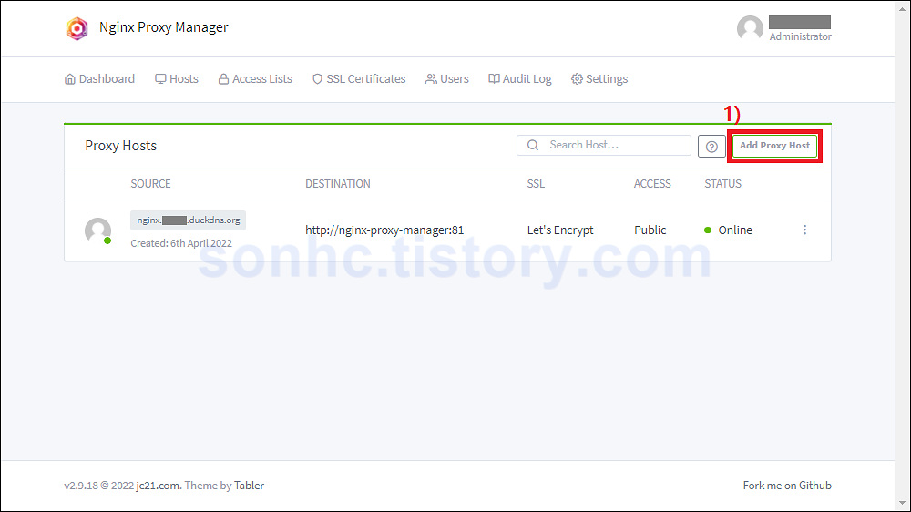Viewport: 911px width, 512px height.
Task: Click the Let's Encrypt SSL cell
Action: 560,230
